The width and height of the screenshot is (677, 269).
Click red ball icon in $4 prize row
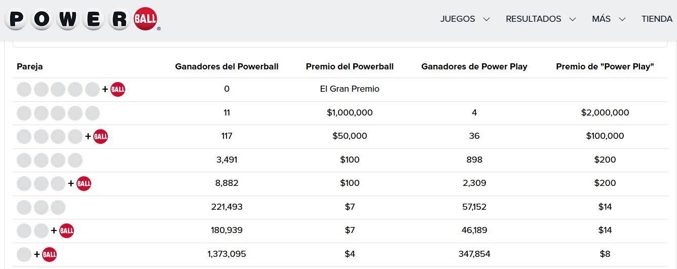[x=49, y=254]
